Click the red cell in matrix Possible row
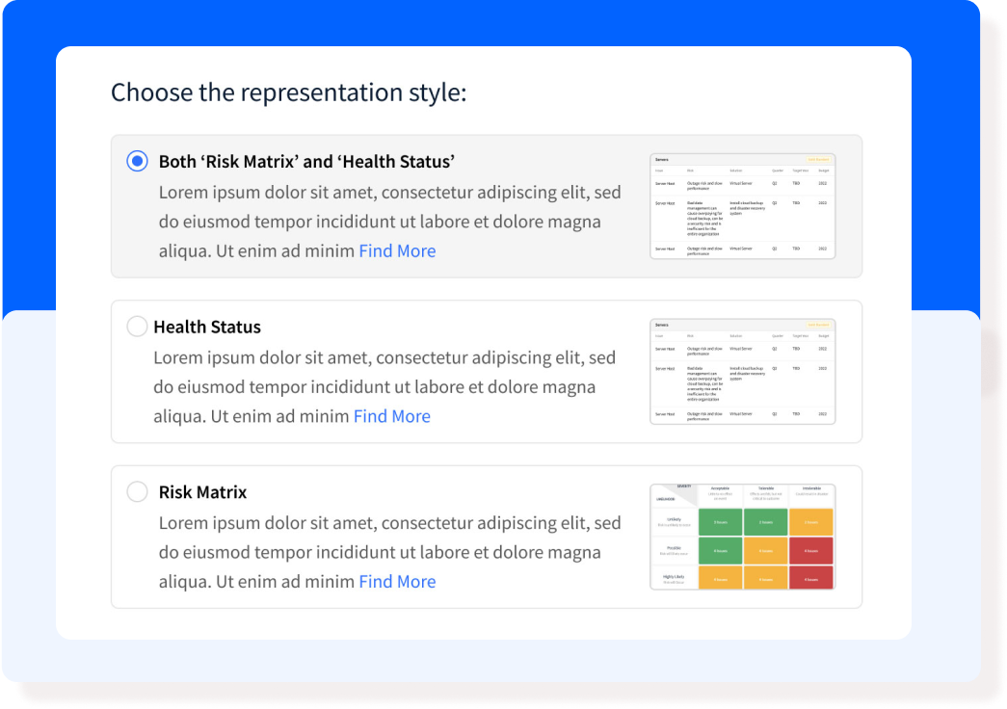 tap(811, 551)
